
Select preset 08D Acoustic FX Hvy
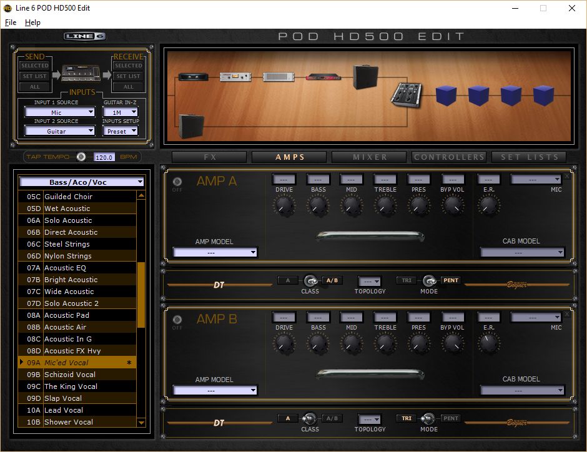[77, 351]
